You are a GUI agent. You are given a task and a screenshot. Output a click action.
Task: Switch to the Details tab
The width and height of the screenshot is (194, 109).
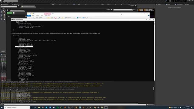(x=158, y=4)
